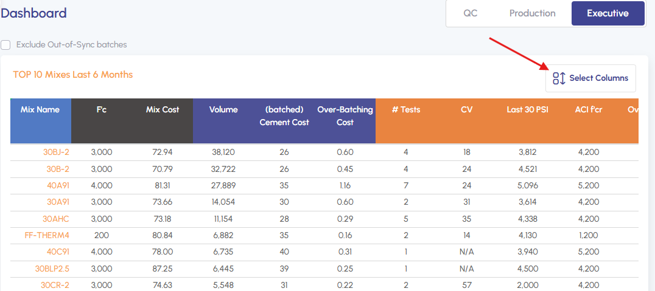This screenshot has height=291, width=655.
Task: Sort by Mix Cost column header
Action: [x=163, y=110]
